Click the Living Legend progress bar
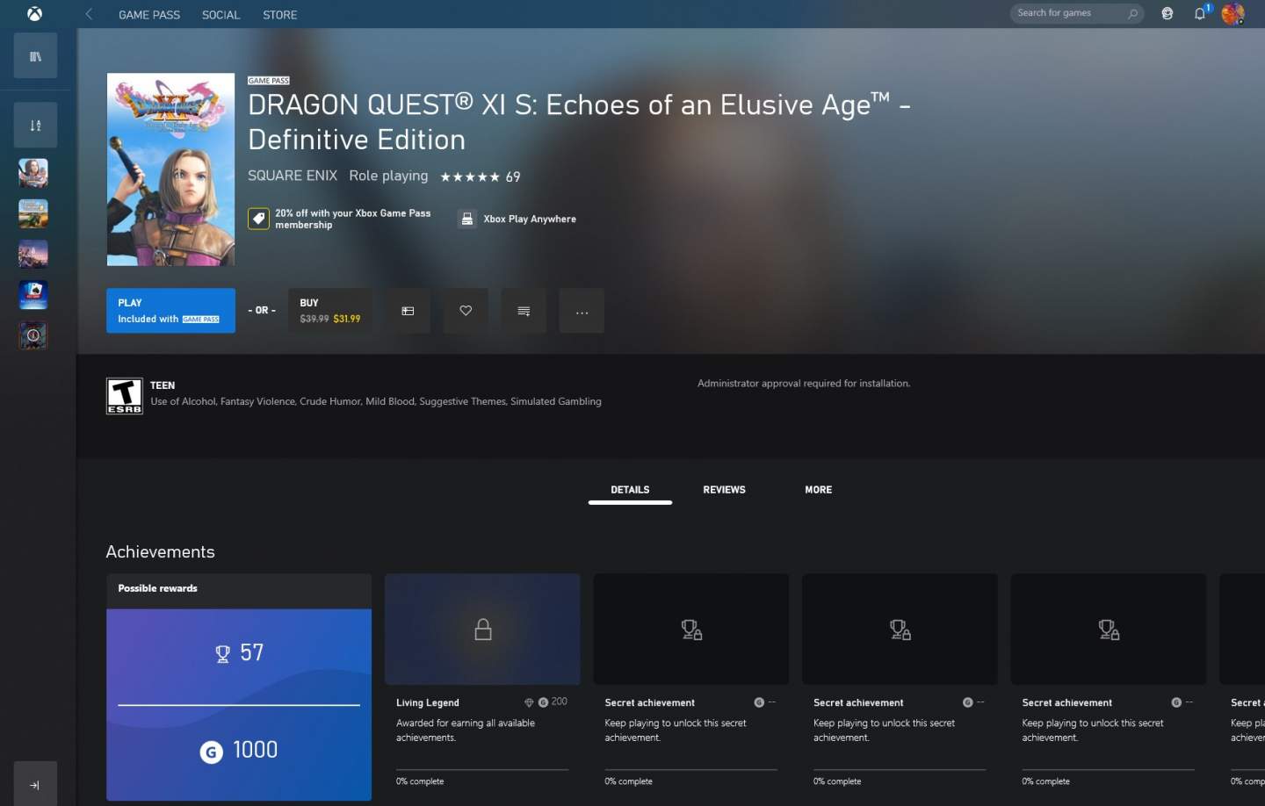1265x806 pixels. (482, 770)
